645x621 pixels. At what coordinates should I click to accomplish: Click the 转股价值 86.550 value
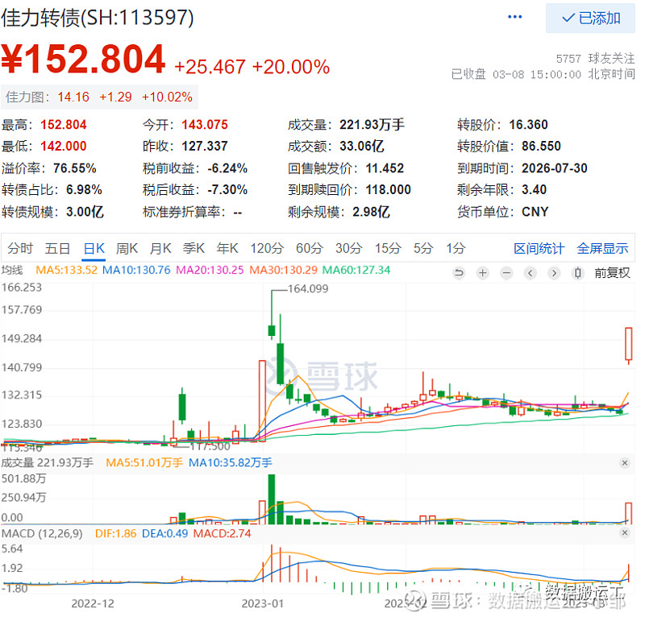click(541, 146)
